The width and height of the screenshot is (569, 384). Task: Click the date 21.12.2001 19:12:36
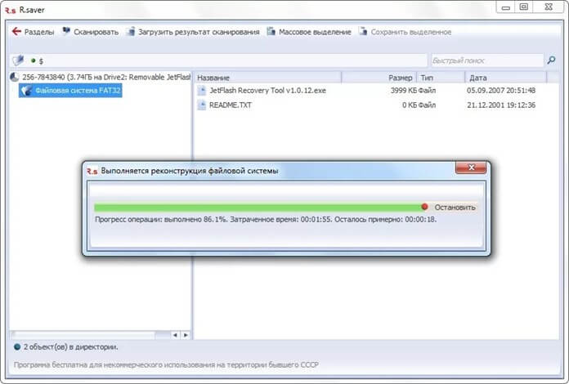[x=501, y=105]
